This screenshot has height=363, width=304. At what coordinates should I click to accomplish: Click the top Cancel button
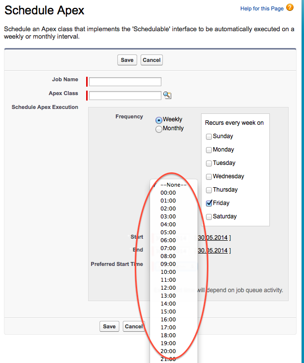[x=152, y=60]
